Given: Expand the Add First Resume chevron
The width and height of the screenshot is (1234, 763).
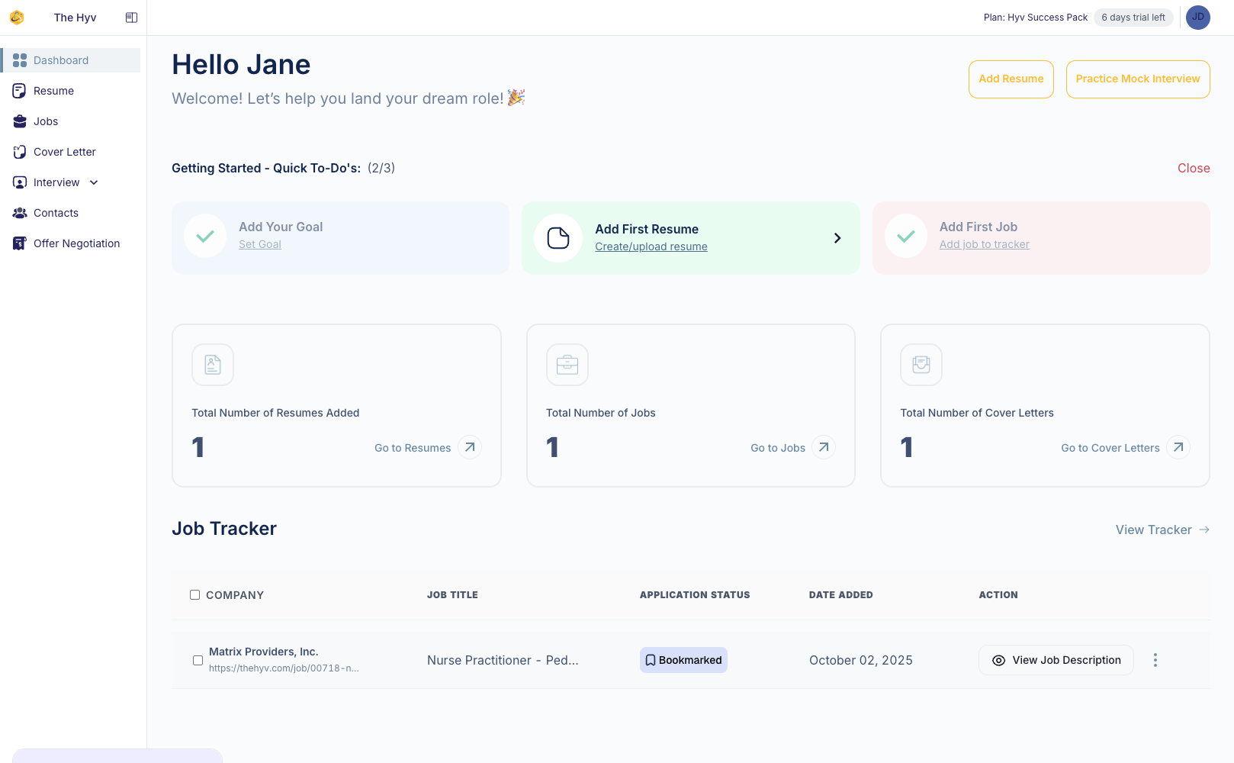Looking at the screenshot, I should [837, 238].
